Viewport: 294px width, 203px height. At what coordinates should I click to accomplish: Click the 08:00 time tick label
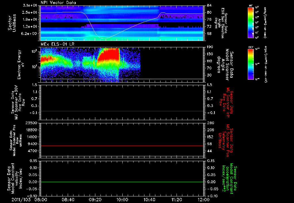pos(41,200)
